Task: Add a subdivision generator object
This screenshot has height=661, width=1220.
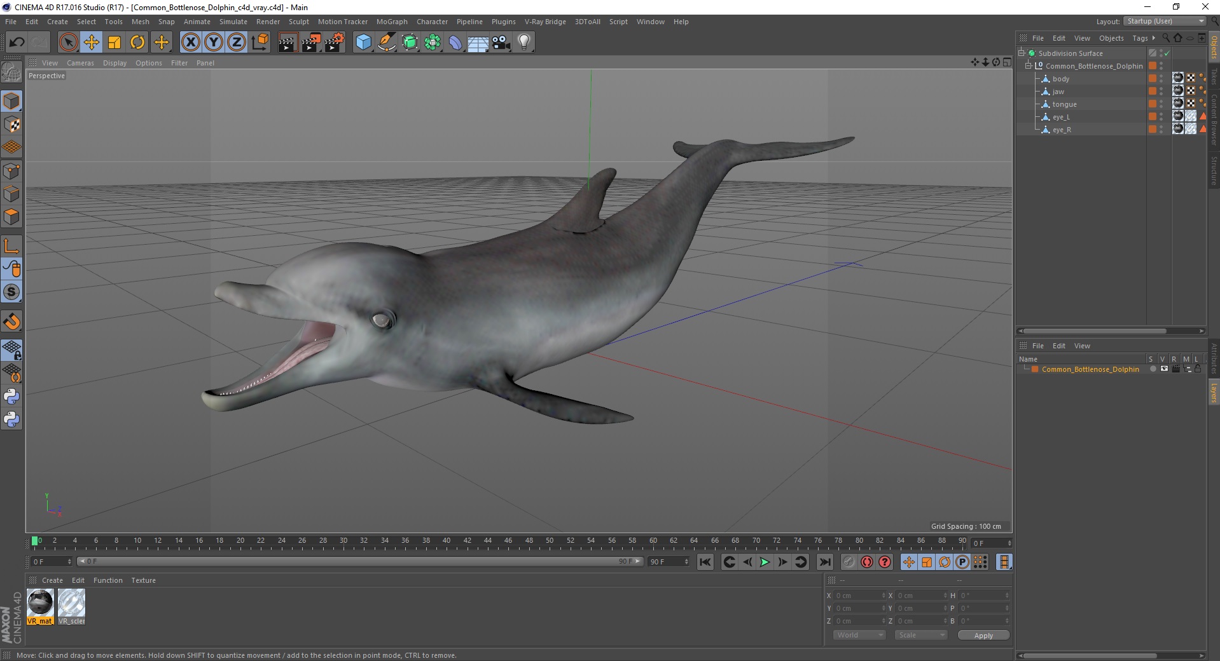Action: (410, 43)
